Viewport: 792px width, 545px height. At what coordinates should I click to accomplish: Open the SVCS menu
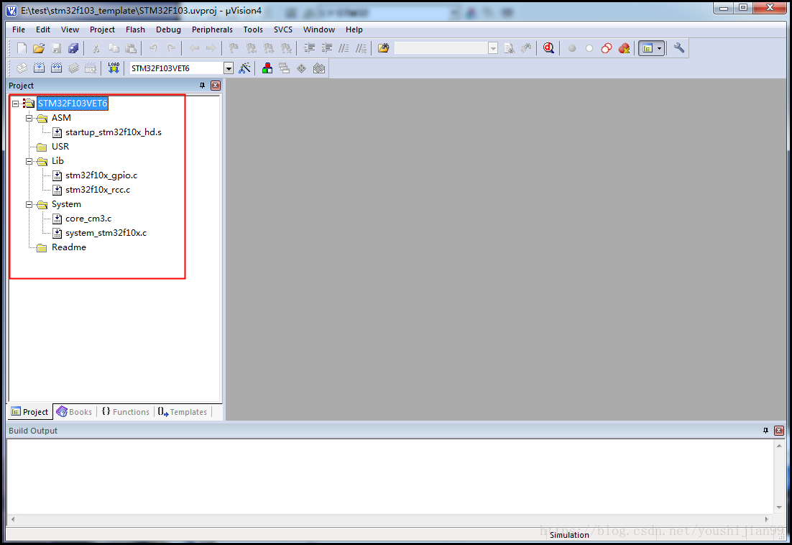[x=283, y=29]
